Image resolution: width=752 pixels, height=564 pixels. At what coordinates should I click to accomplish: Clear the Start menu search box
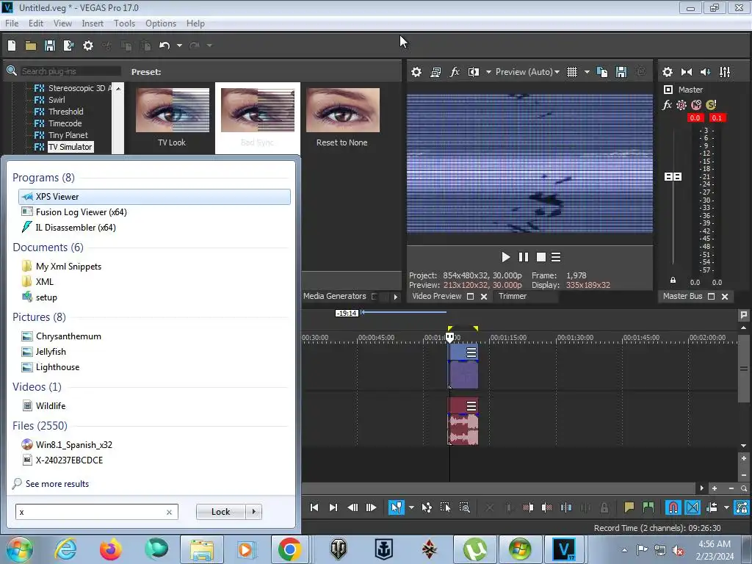point(169,512)
